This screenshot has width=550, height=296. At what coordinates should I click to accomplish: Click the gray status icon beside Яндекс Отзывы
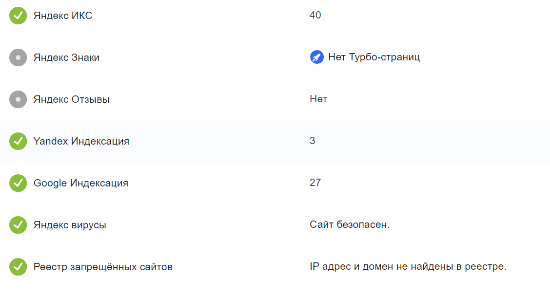(18, 99)
